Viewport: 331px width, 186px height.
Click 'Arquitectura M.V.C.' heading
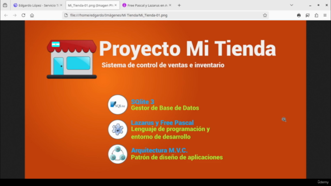coord(159,150)
